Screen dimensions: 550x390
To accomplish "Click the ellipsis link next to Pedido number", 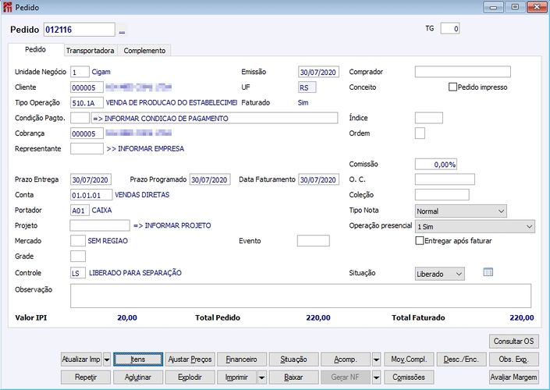I will pyautogui.click(x=122, y=30).
